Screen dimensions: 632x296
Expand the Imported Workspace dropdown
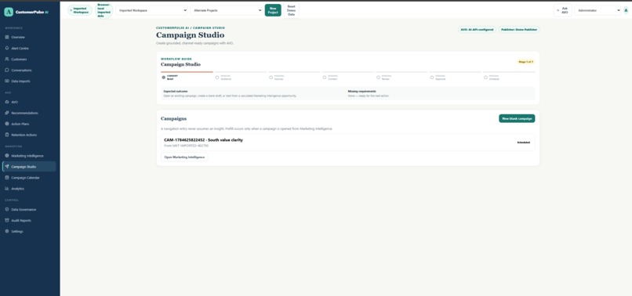point(152,10)
